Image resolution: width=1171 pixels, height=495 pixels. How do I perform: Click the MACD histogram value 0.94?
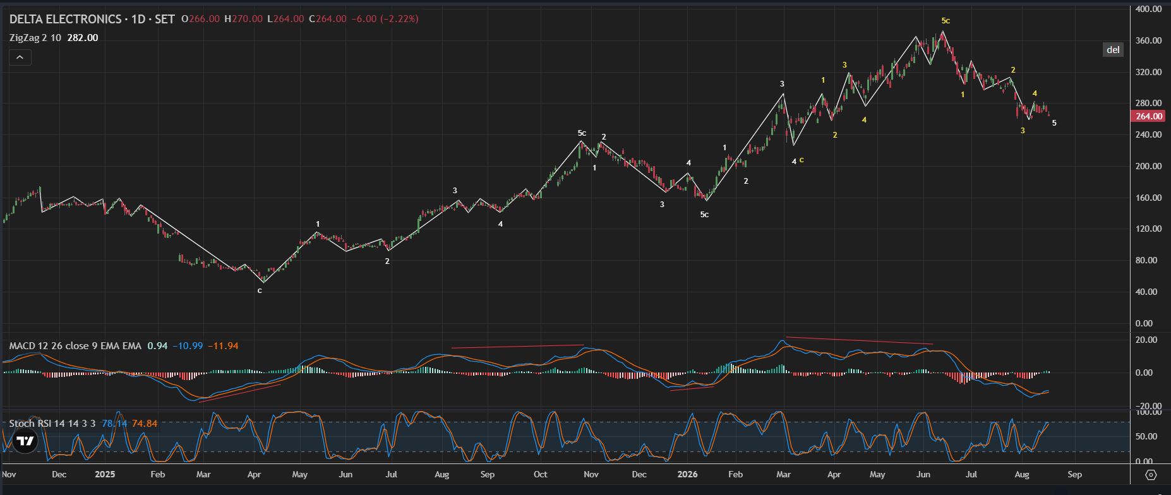pyautogui.click(x=157, y=346)
